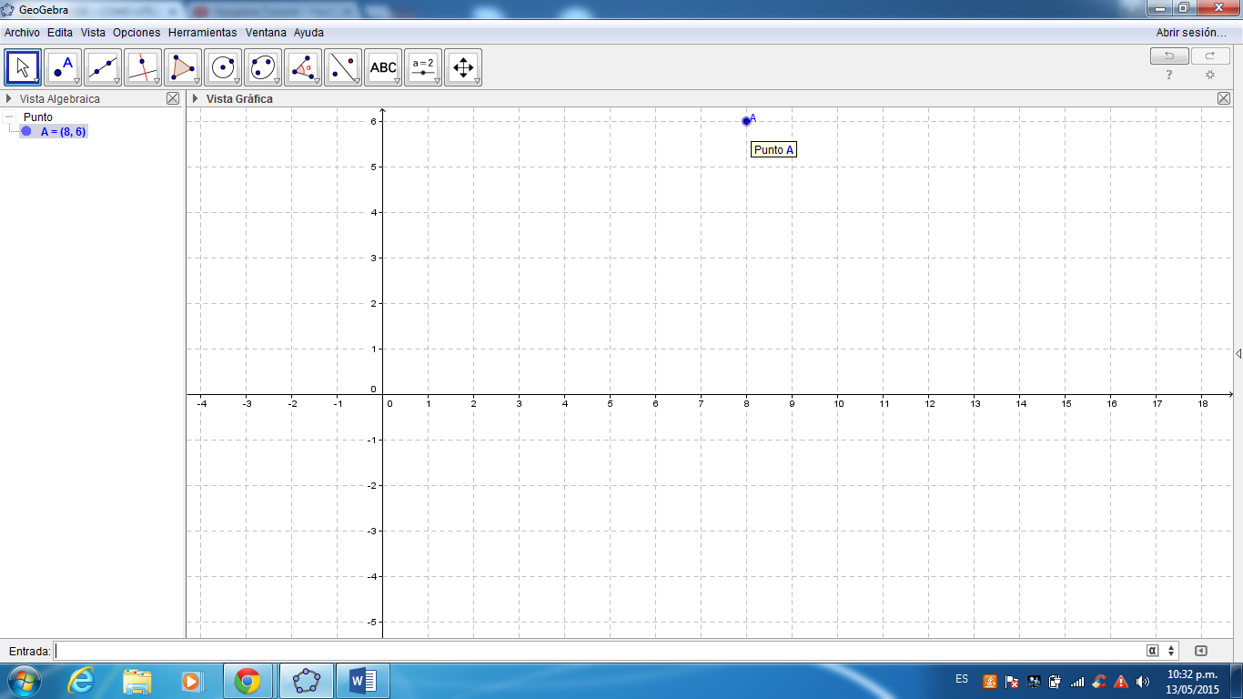
Task: Choose the Polygon tool
Action: tap(182, 66)
